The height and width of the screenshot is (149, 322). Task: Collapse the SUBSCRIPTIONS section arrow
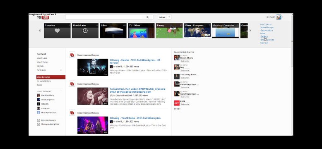pyautogui.click(x=61, y=91)
